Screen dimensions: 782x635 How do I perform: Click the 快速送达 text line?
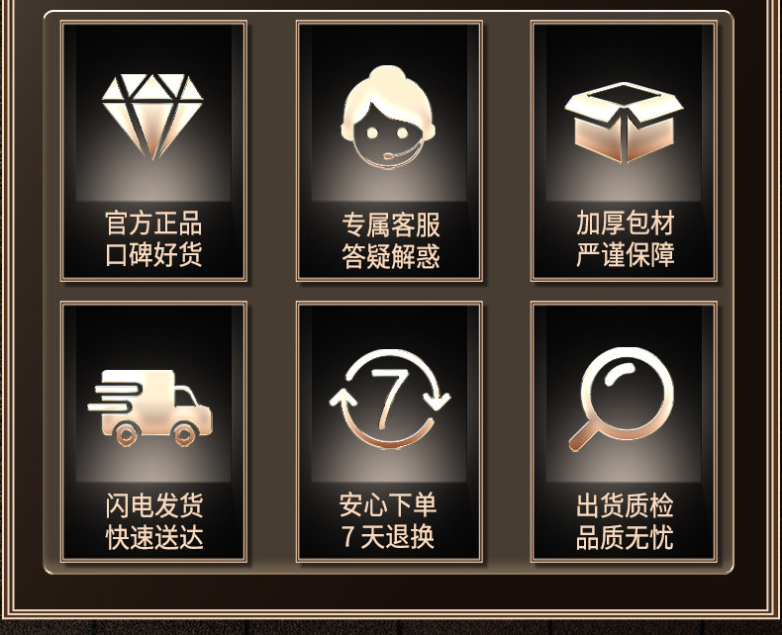click(x=154, y=538)
